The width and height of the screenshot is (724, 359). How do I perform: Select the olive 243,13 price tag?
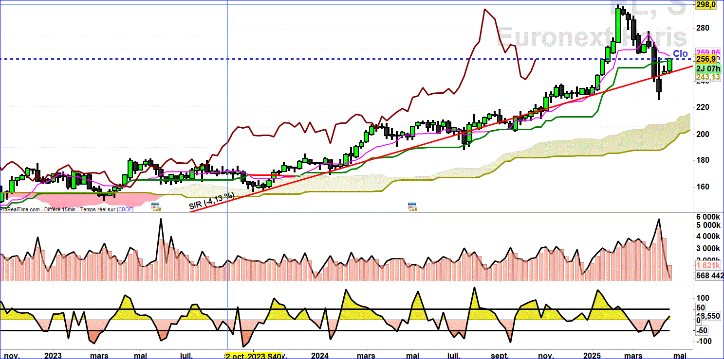click(x=708, y=77)
